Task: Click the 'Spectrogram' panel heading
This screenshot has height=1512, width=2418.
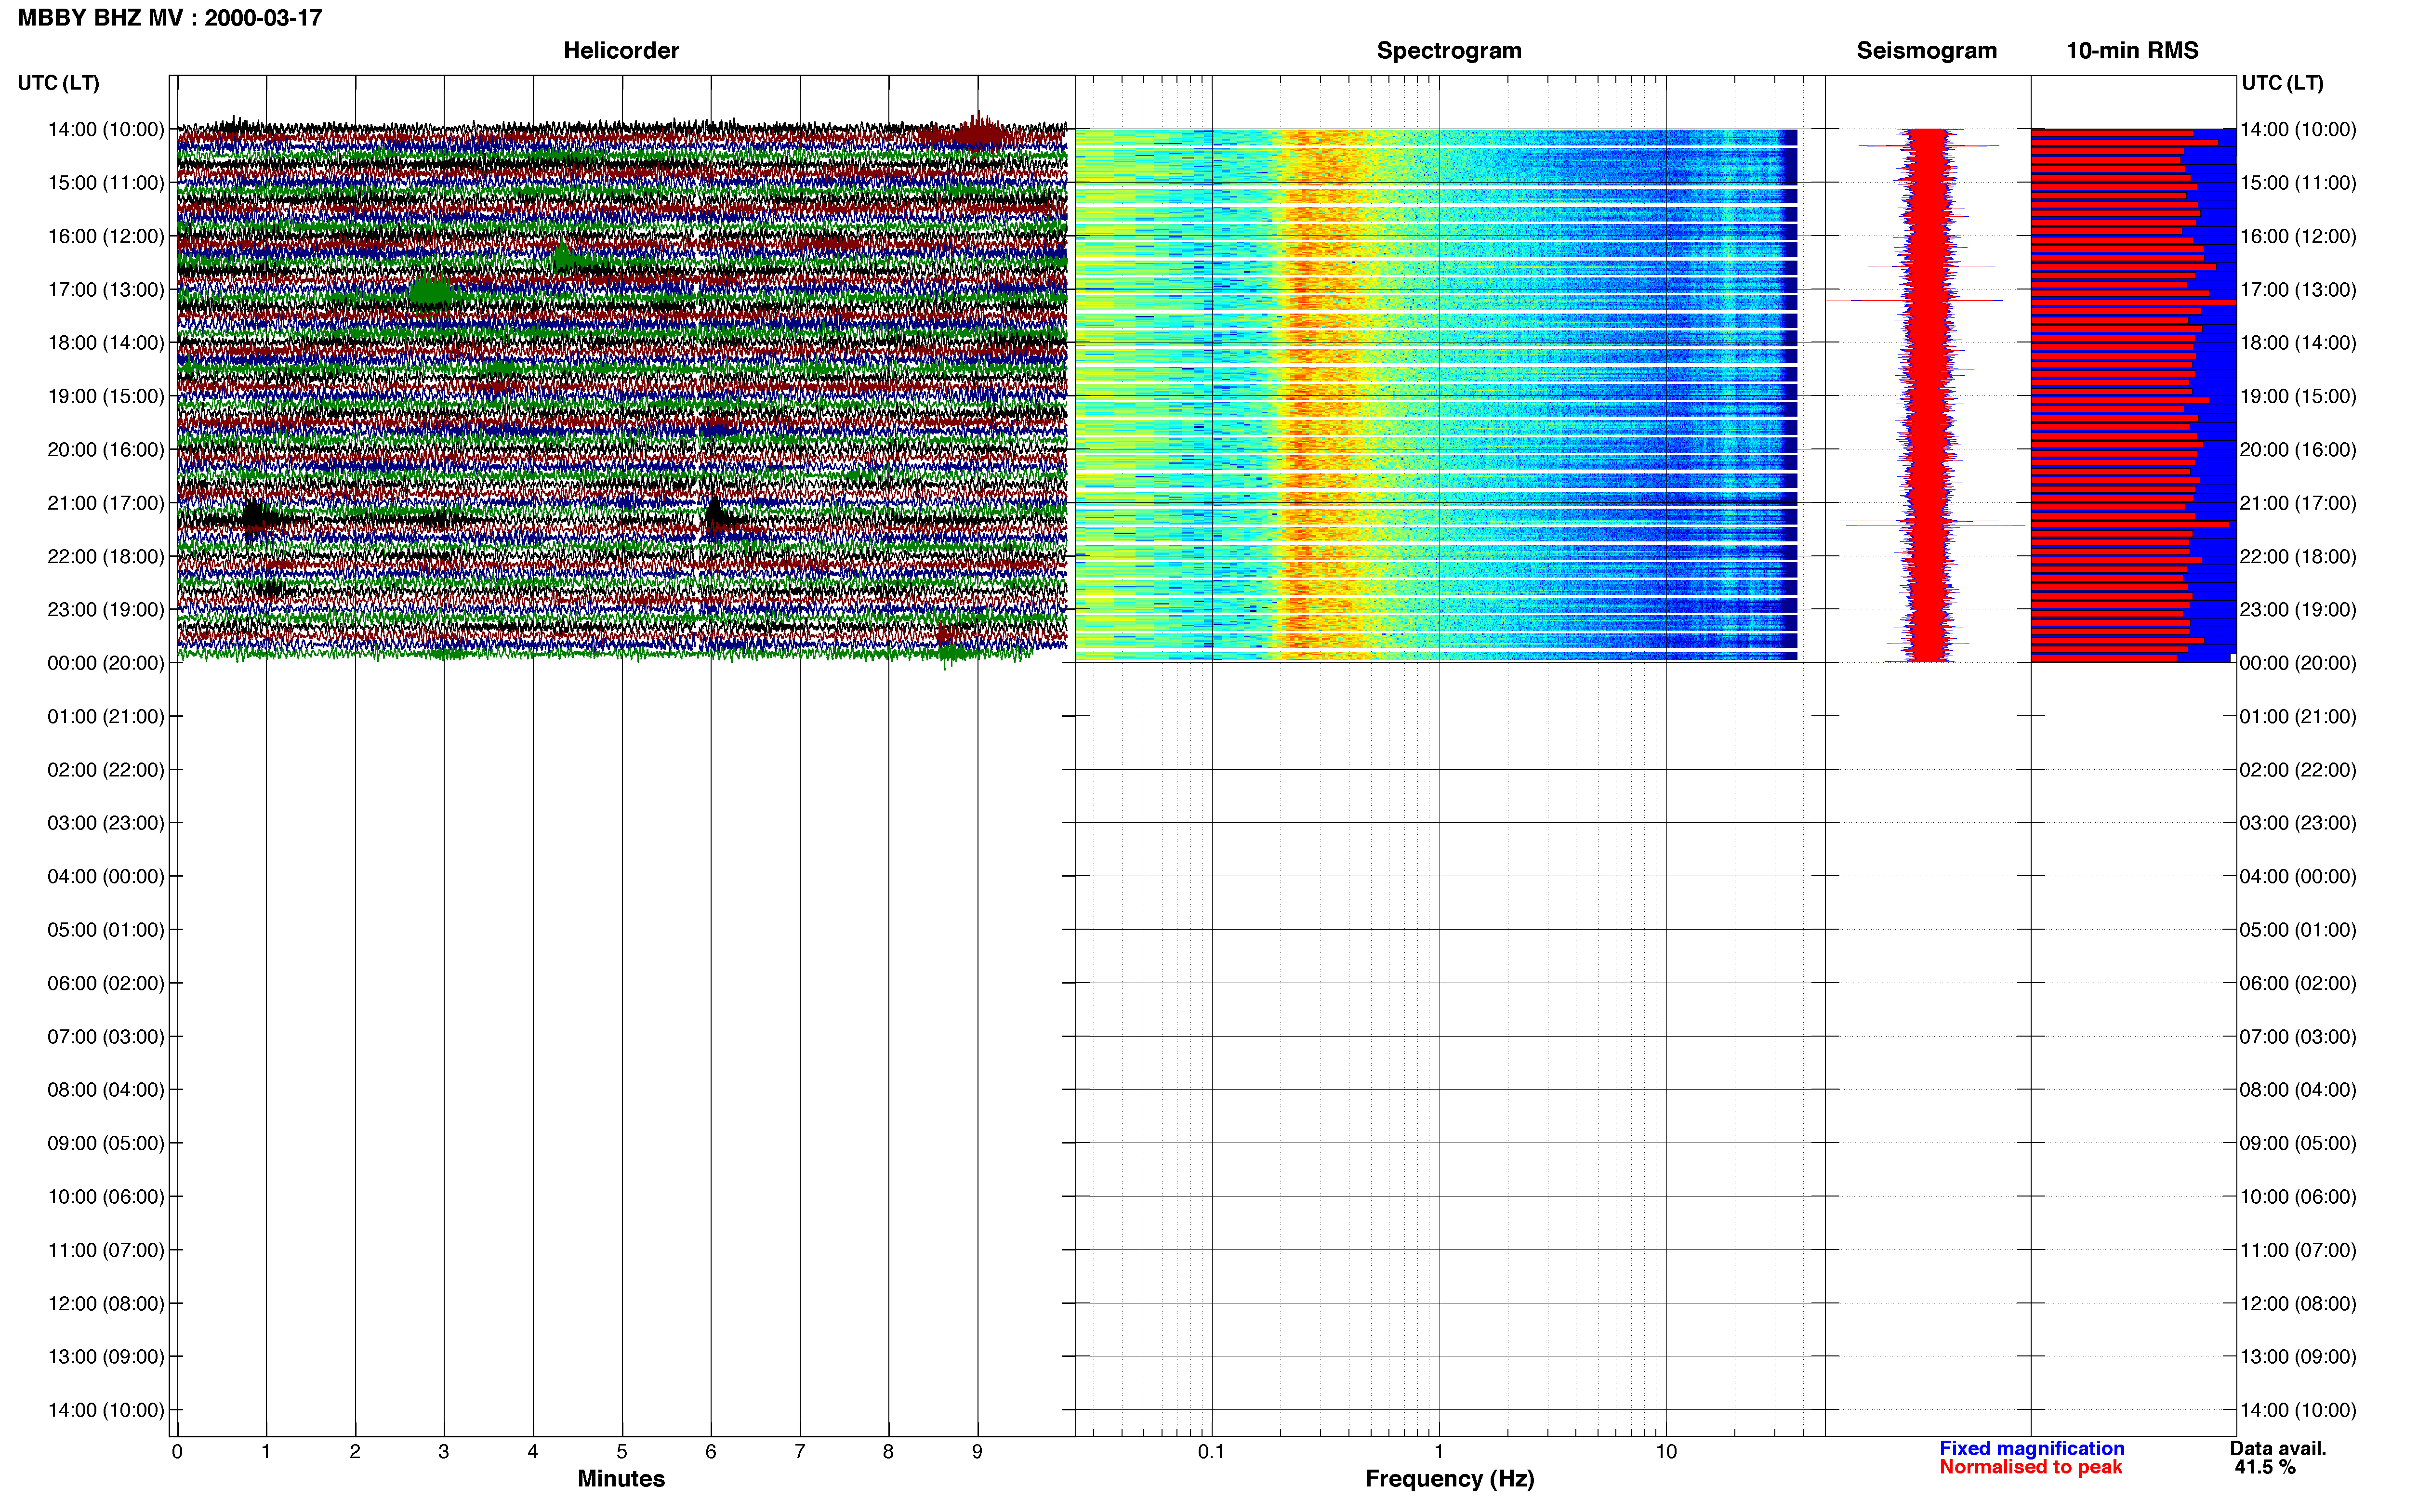Action: [1449, 50]
